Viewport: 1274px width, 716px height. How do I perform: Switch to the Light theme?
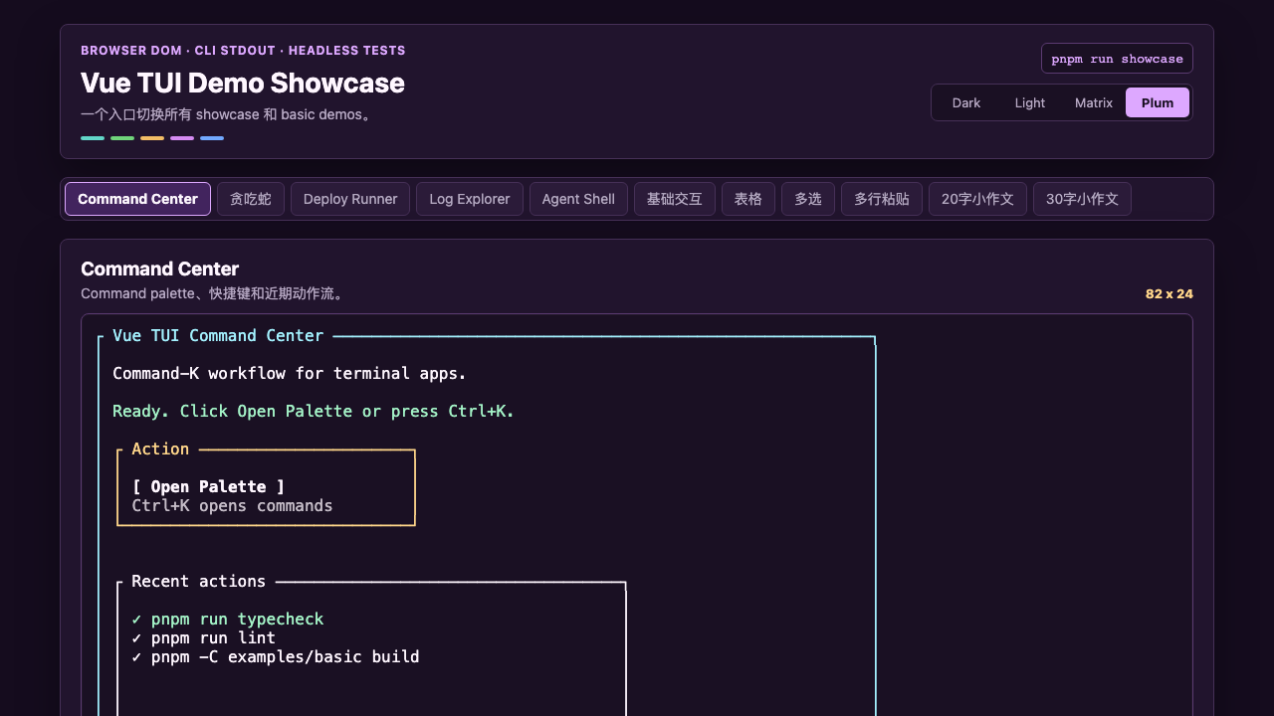1030,102
